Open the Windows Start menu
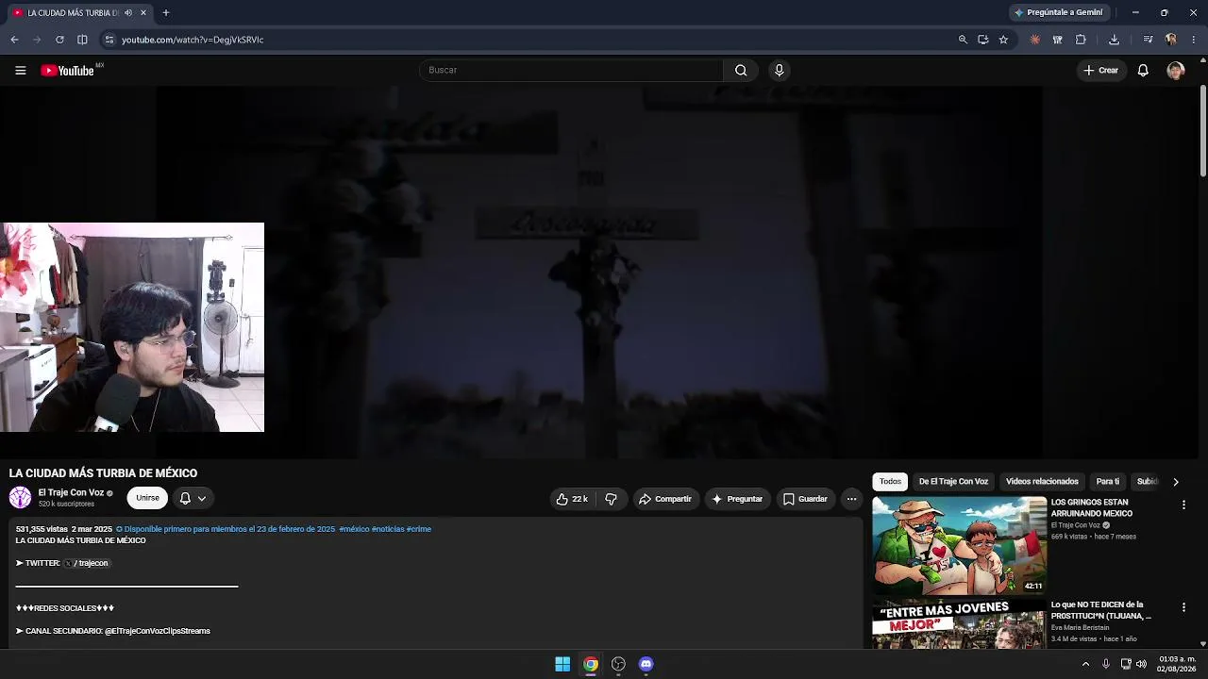The image size is (1208, 679). [x=562, y=664]
